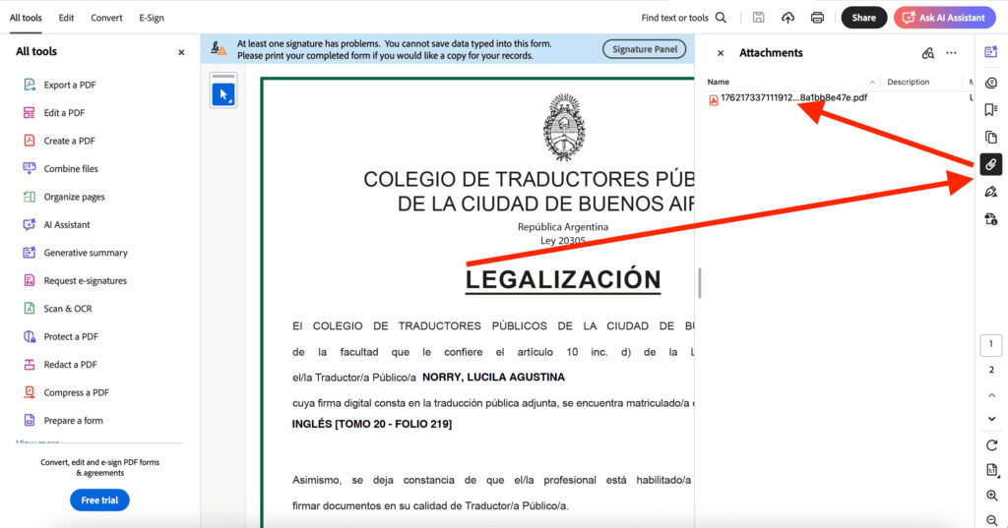The height and width of the screenshot is (528, 1008).
Task: Click the Argentine coat of arms image
Action: click(564, 127)
